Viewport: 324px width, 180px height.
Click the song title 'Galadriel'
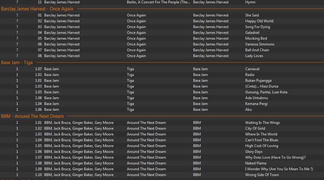[x=252, y=33]
